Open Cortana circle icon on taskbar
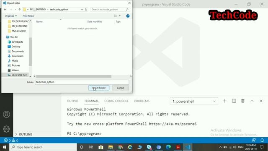 pos(82,147)
